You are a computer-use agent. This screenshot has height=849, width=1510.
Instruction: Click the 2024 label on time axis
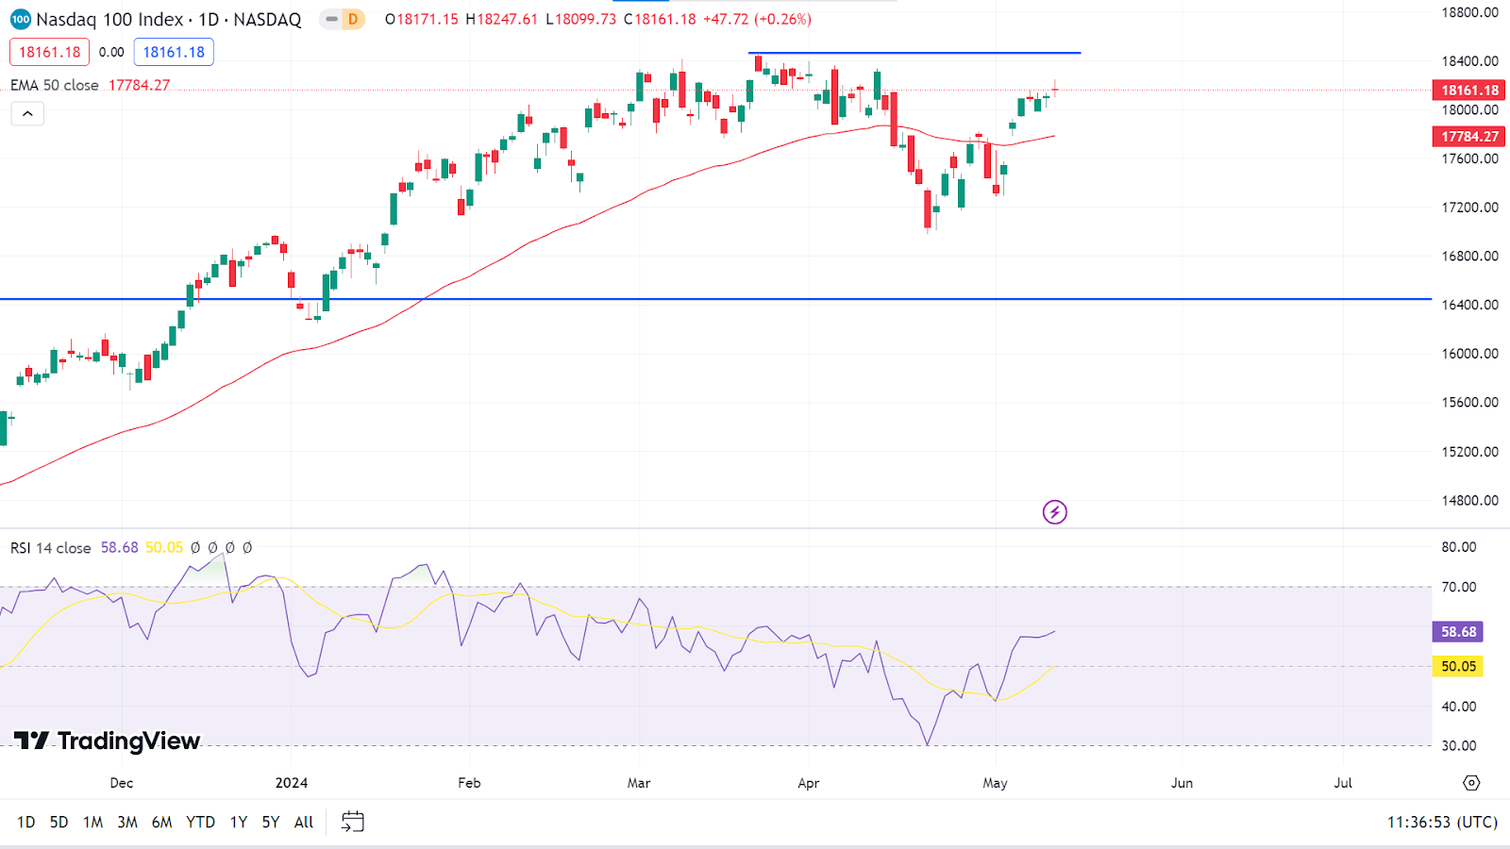pos(292,783)
